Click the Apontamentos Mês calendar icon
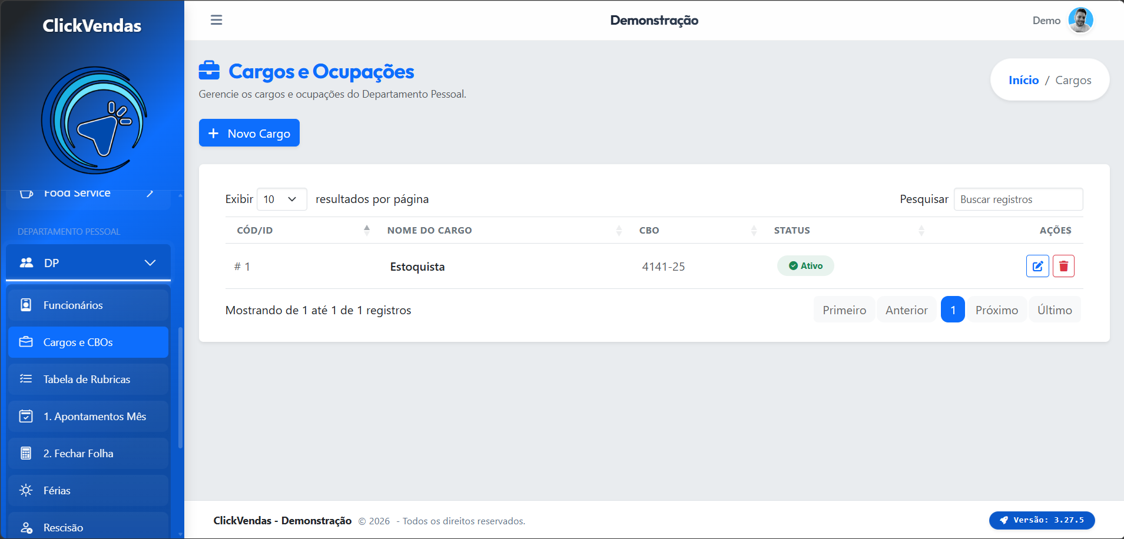 [x=26, y=416]
